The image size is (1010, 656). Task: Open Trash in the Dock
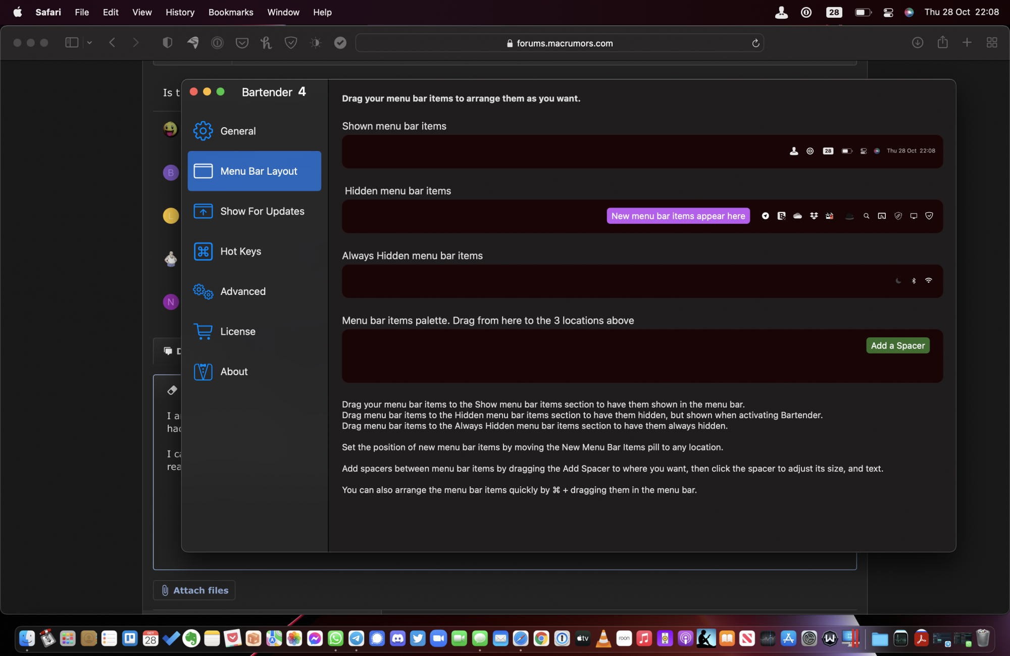point(983,638)
